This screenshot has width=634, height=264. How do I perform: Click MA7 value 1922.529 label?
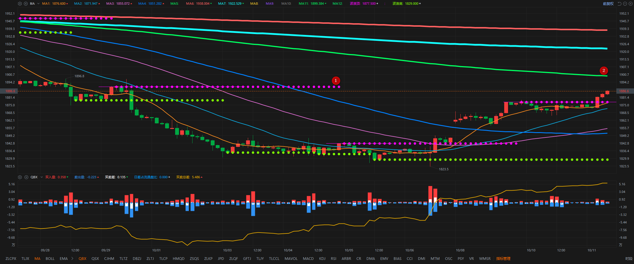tap(231, 4)
